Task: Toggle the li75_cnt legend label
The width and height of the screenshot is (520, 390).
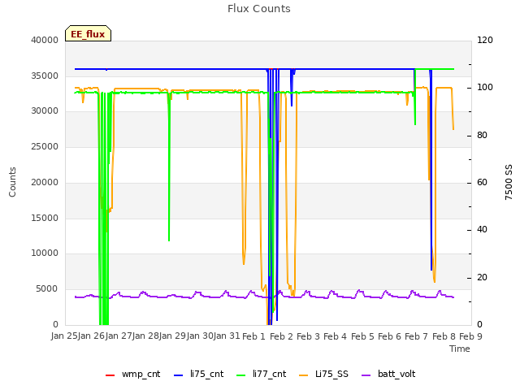Action: (207, 375)
